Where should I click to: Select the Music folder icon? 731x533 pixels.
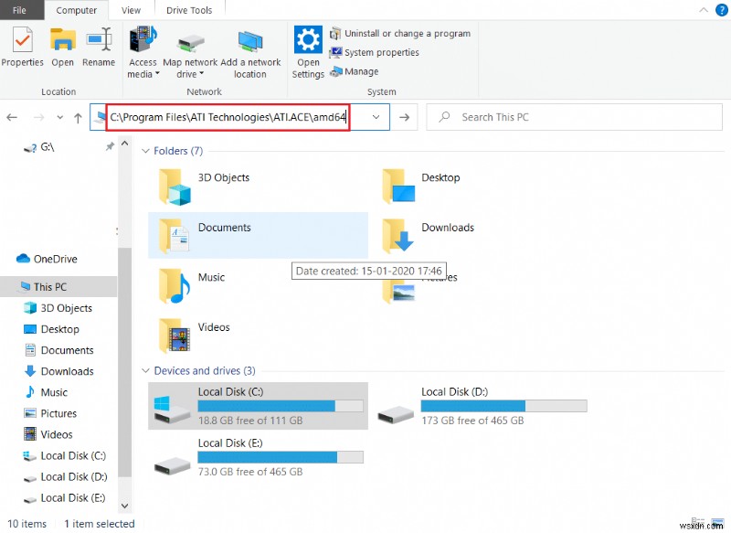click(x=174, y=286)
